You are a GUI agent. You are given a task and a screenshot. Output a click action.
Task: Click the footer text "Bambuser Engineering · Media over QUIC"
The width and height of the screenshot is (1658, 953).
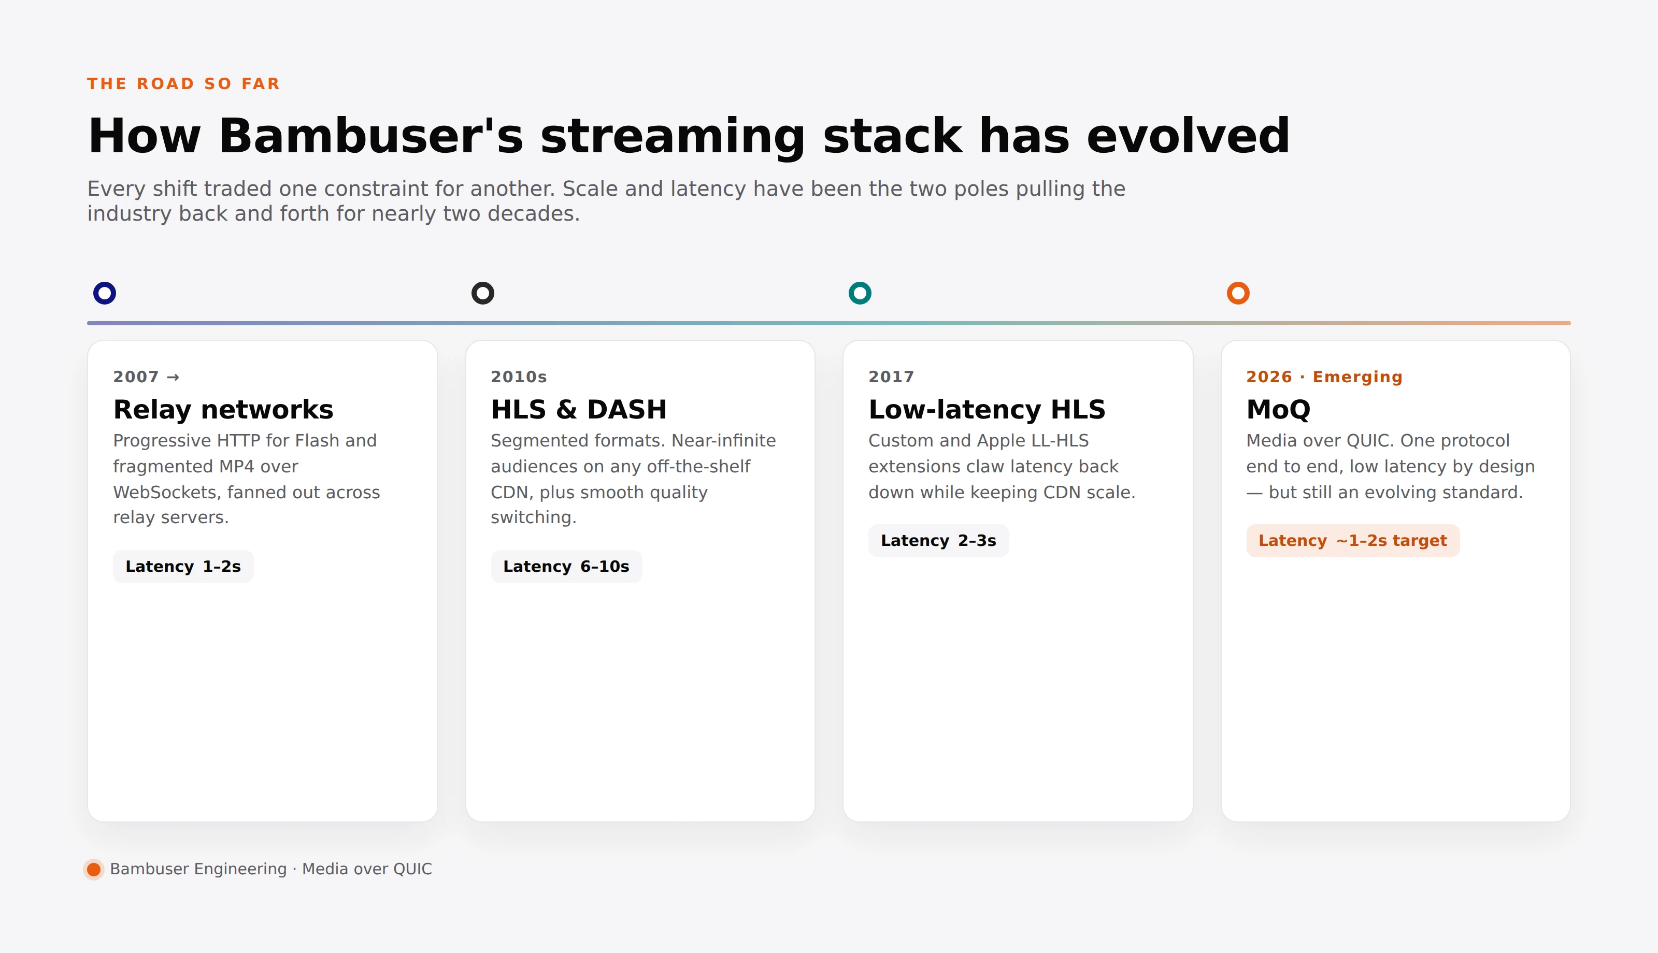coord(271,869)
